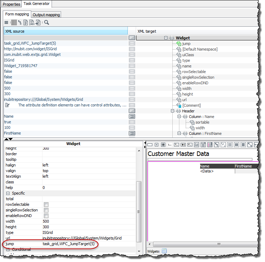Click the HEX document icon in toolbar
This screenshot has width=265, height=262.
[x=32, y=22]
